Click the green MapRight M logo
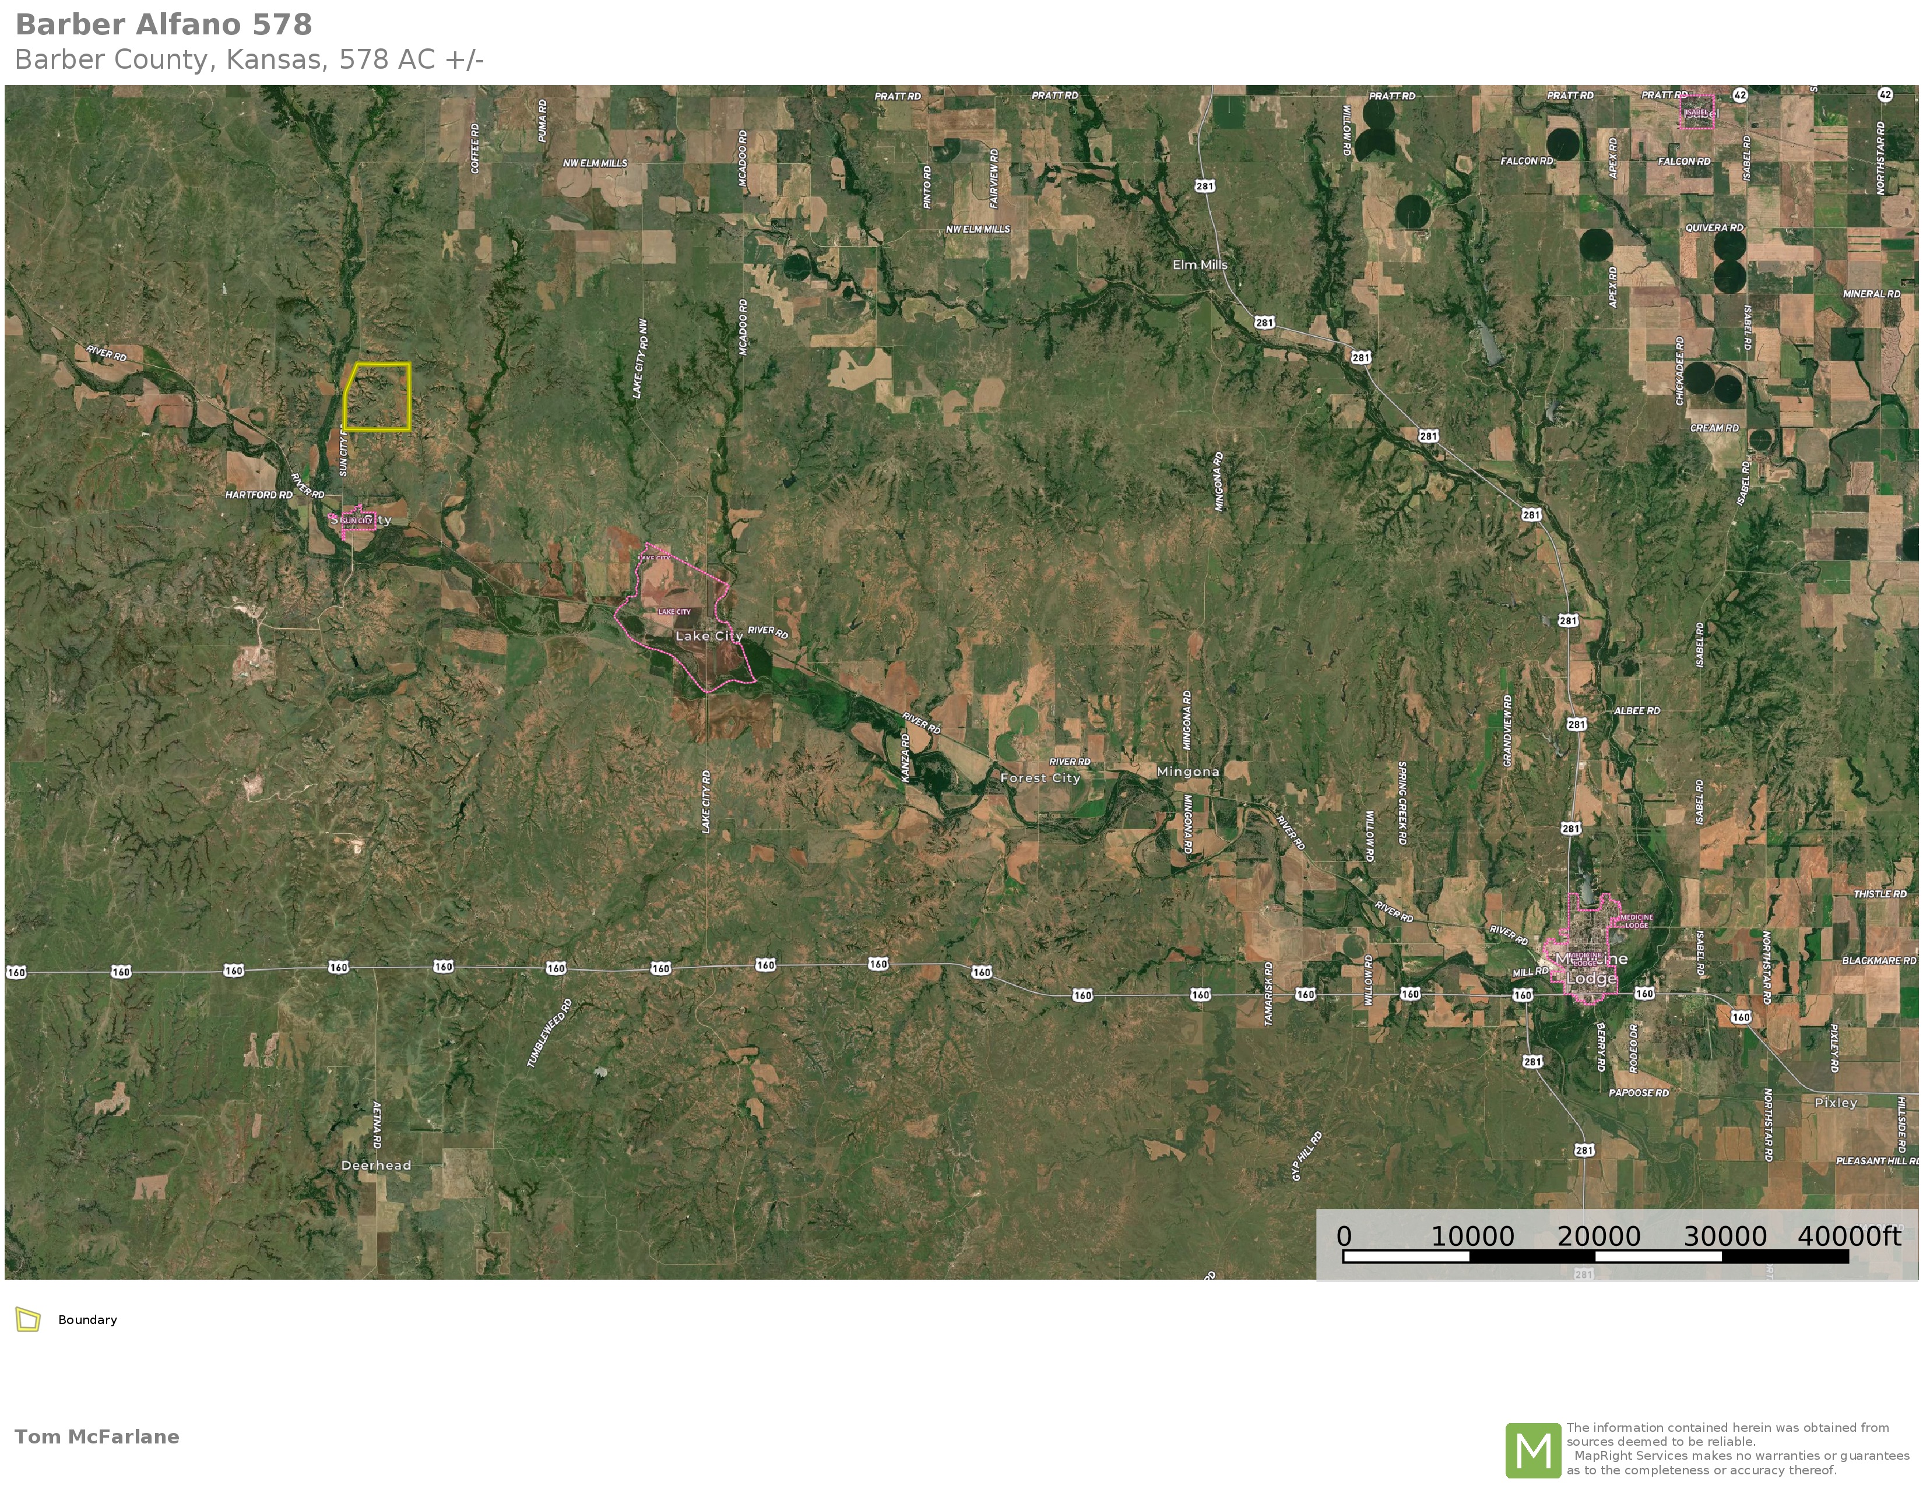This screenshot has width=1923, height=1486. tap(1533, 1450)
